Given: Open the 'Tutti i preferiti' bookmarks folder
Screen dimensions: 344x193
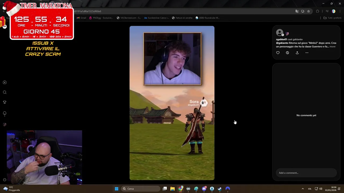Looking at the screenshot, I should pos(332,18).
